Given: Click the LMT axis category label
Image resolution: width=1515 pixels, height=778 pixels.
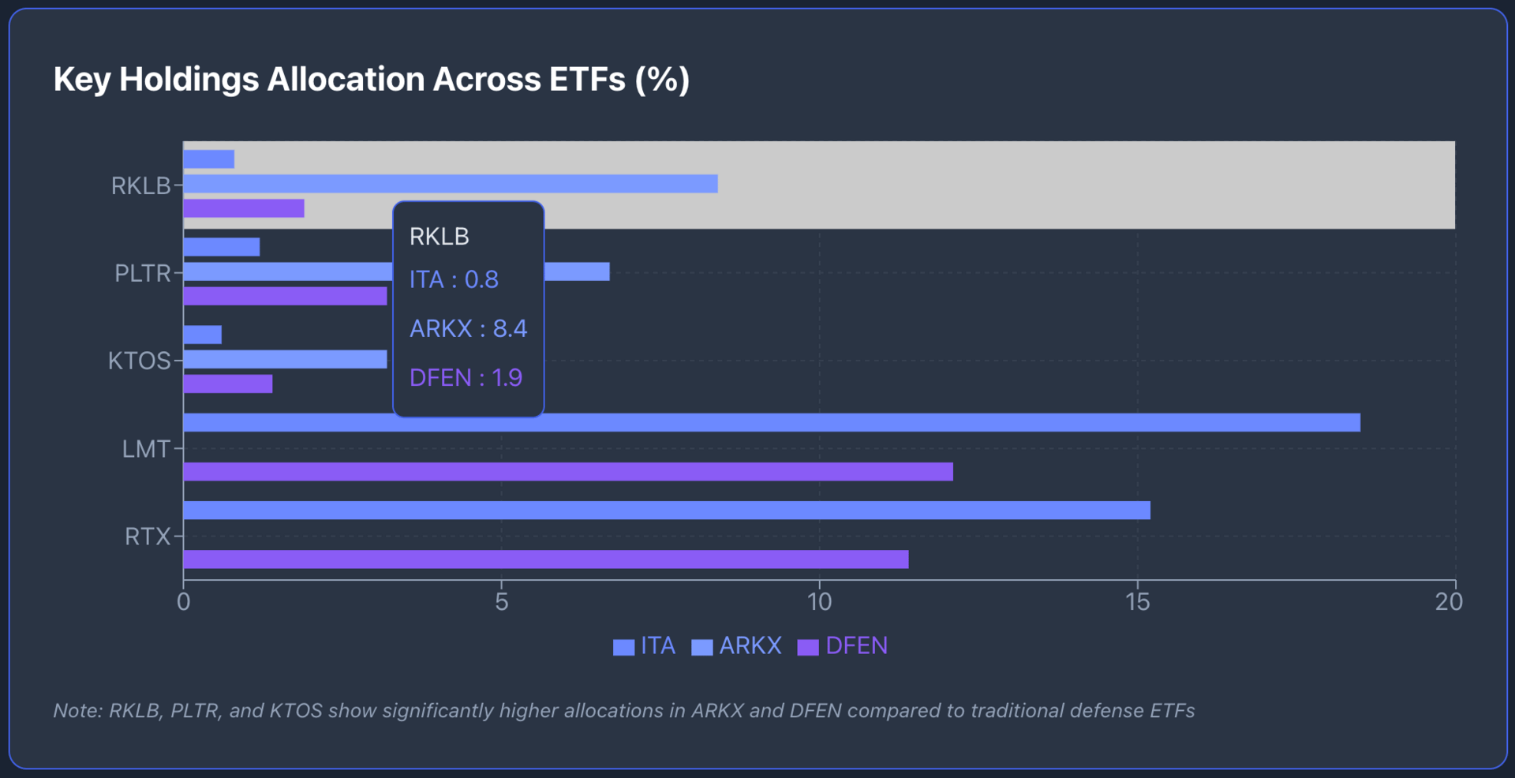Looking at the screenshot, I should pyautogui.click(x=146, y=450).
